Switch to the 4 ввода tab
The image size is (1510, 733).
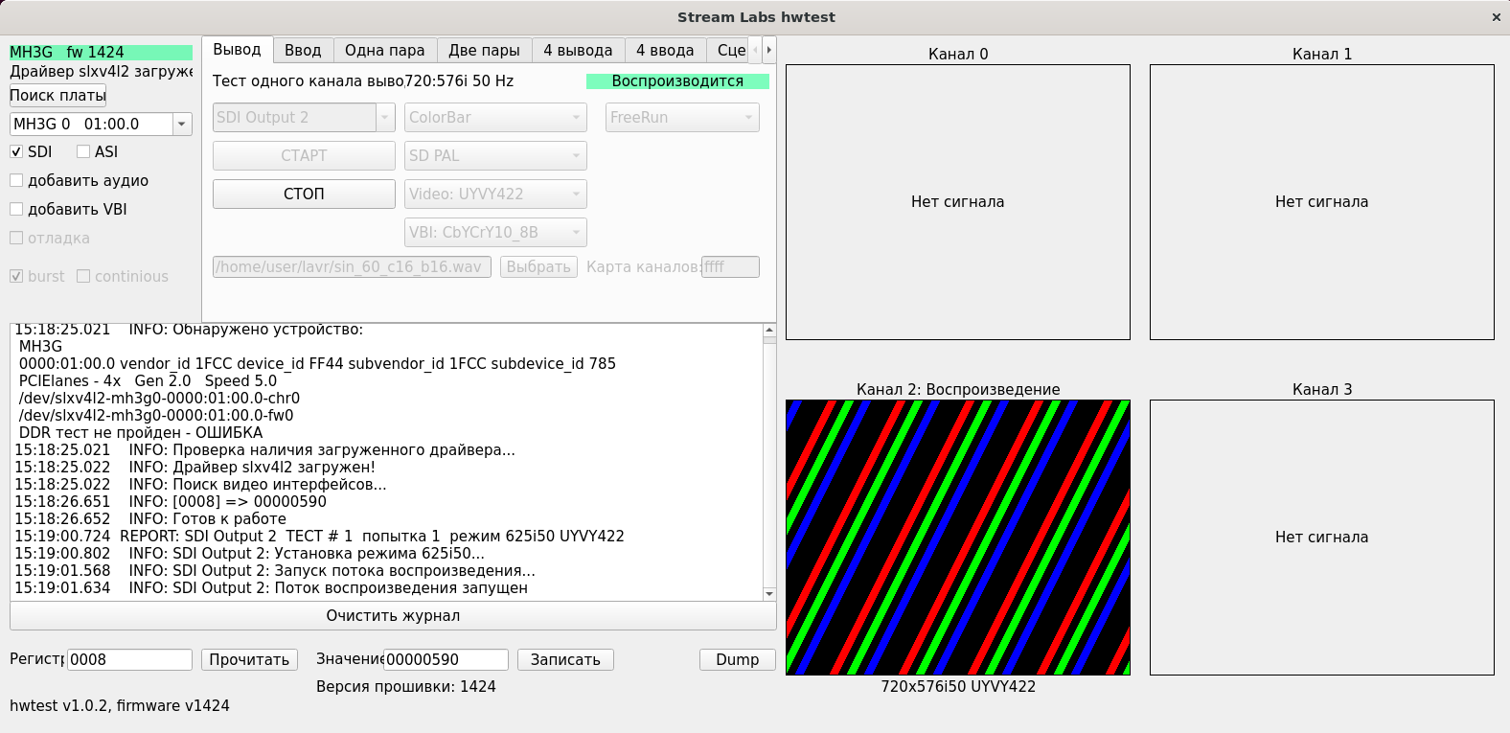coord(665,51)
